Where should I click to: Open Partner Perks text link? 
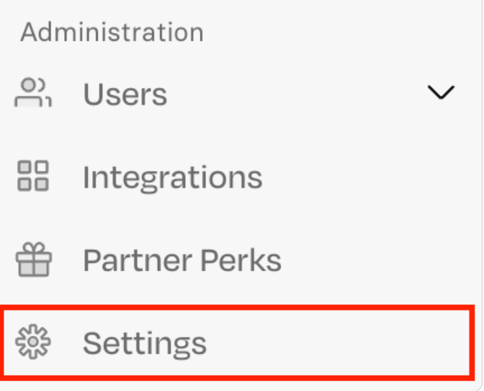pos(182,260)
